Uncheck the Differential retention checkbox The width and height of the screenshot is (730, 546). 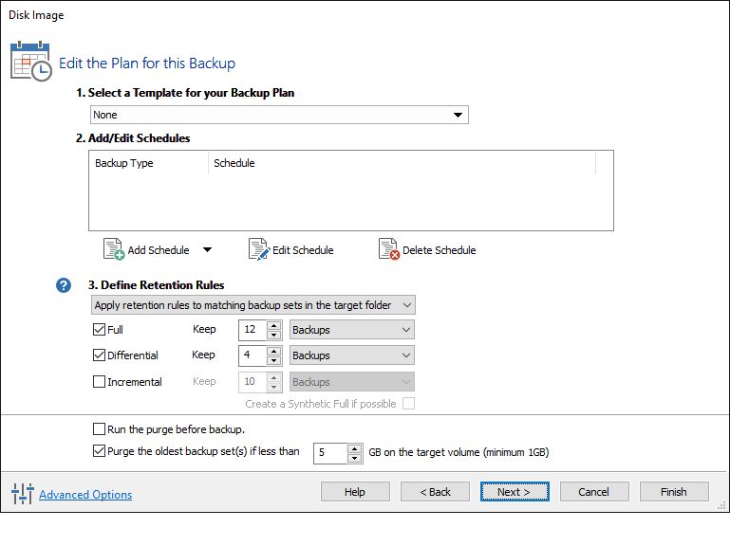tap(100, 355)
